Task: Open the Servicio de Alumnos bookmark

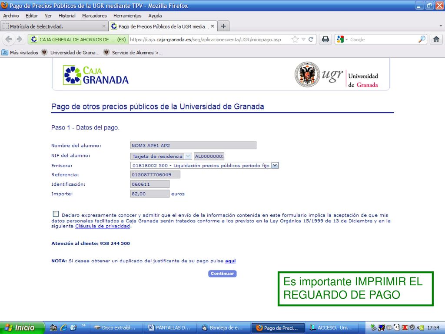Action: pos(133,53)
